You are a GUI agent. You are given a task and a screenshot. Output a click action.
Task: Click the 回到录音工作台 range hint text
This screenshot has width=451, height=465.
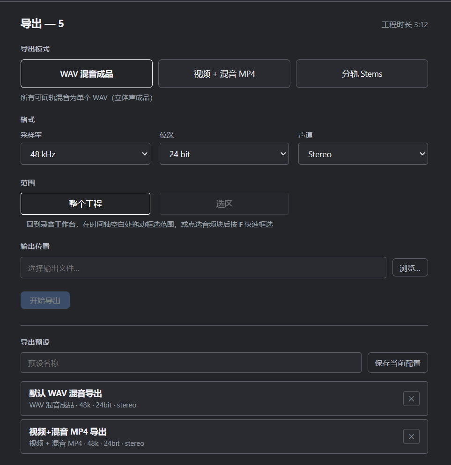click(150, 225)
